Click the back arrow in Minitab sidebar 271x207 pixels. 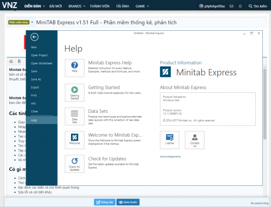[x=34, y=37]
